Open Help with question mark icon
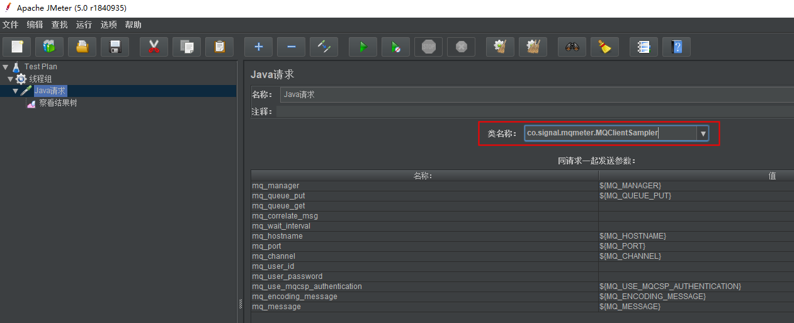Viewport: 794px width, 323px height. 676,47
